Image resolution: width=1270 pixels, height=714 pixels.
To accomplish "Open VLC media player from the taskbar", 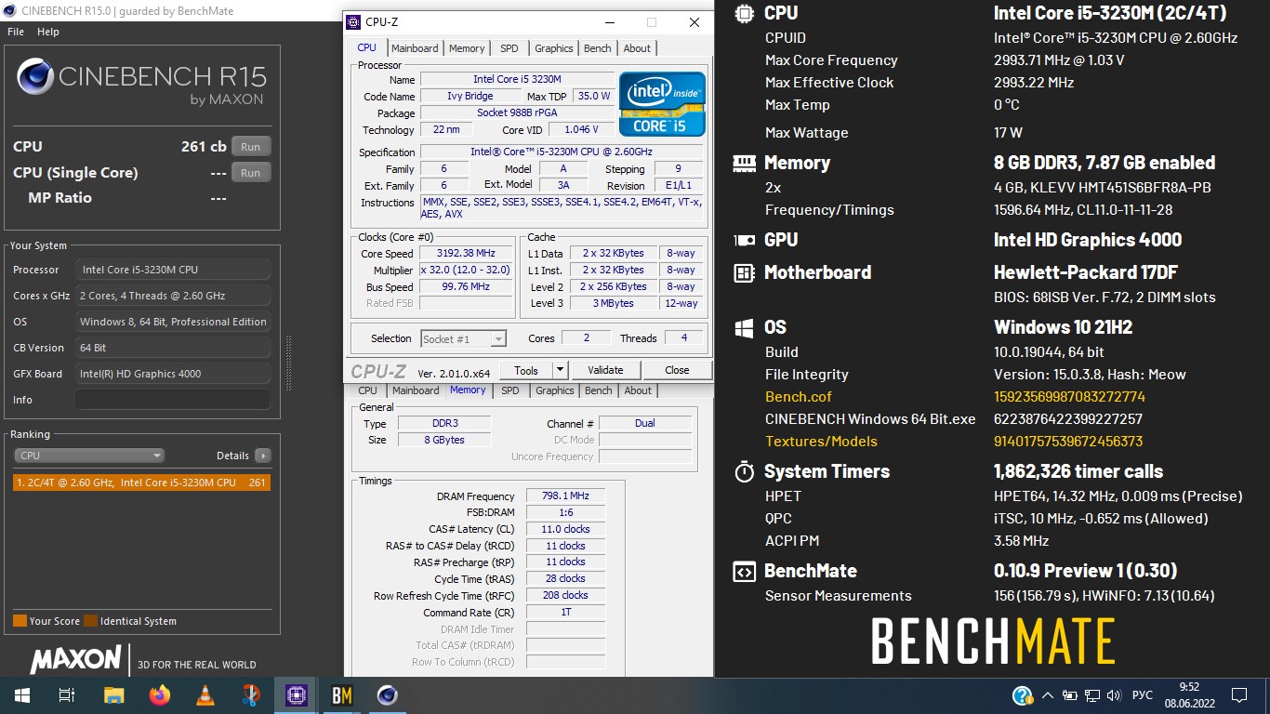I will [x=205, y=694].
